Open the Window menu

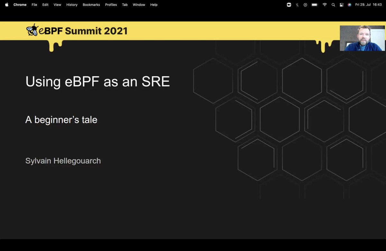coord(139,5)
